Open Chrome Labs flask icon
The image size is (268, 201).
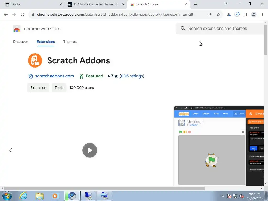coord(229,15)
